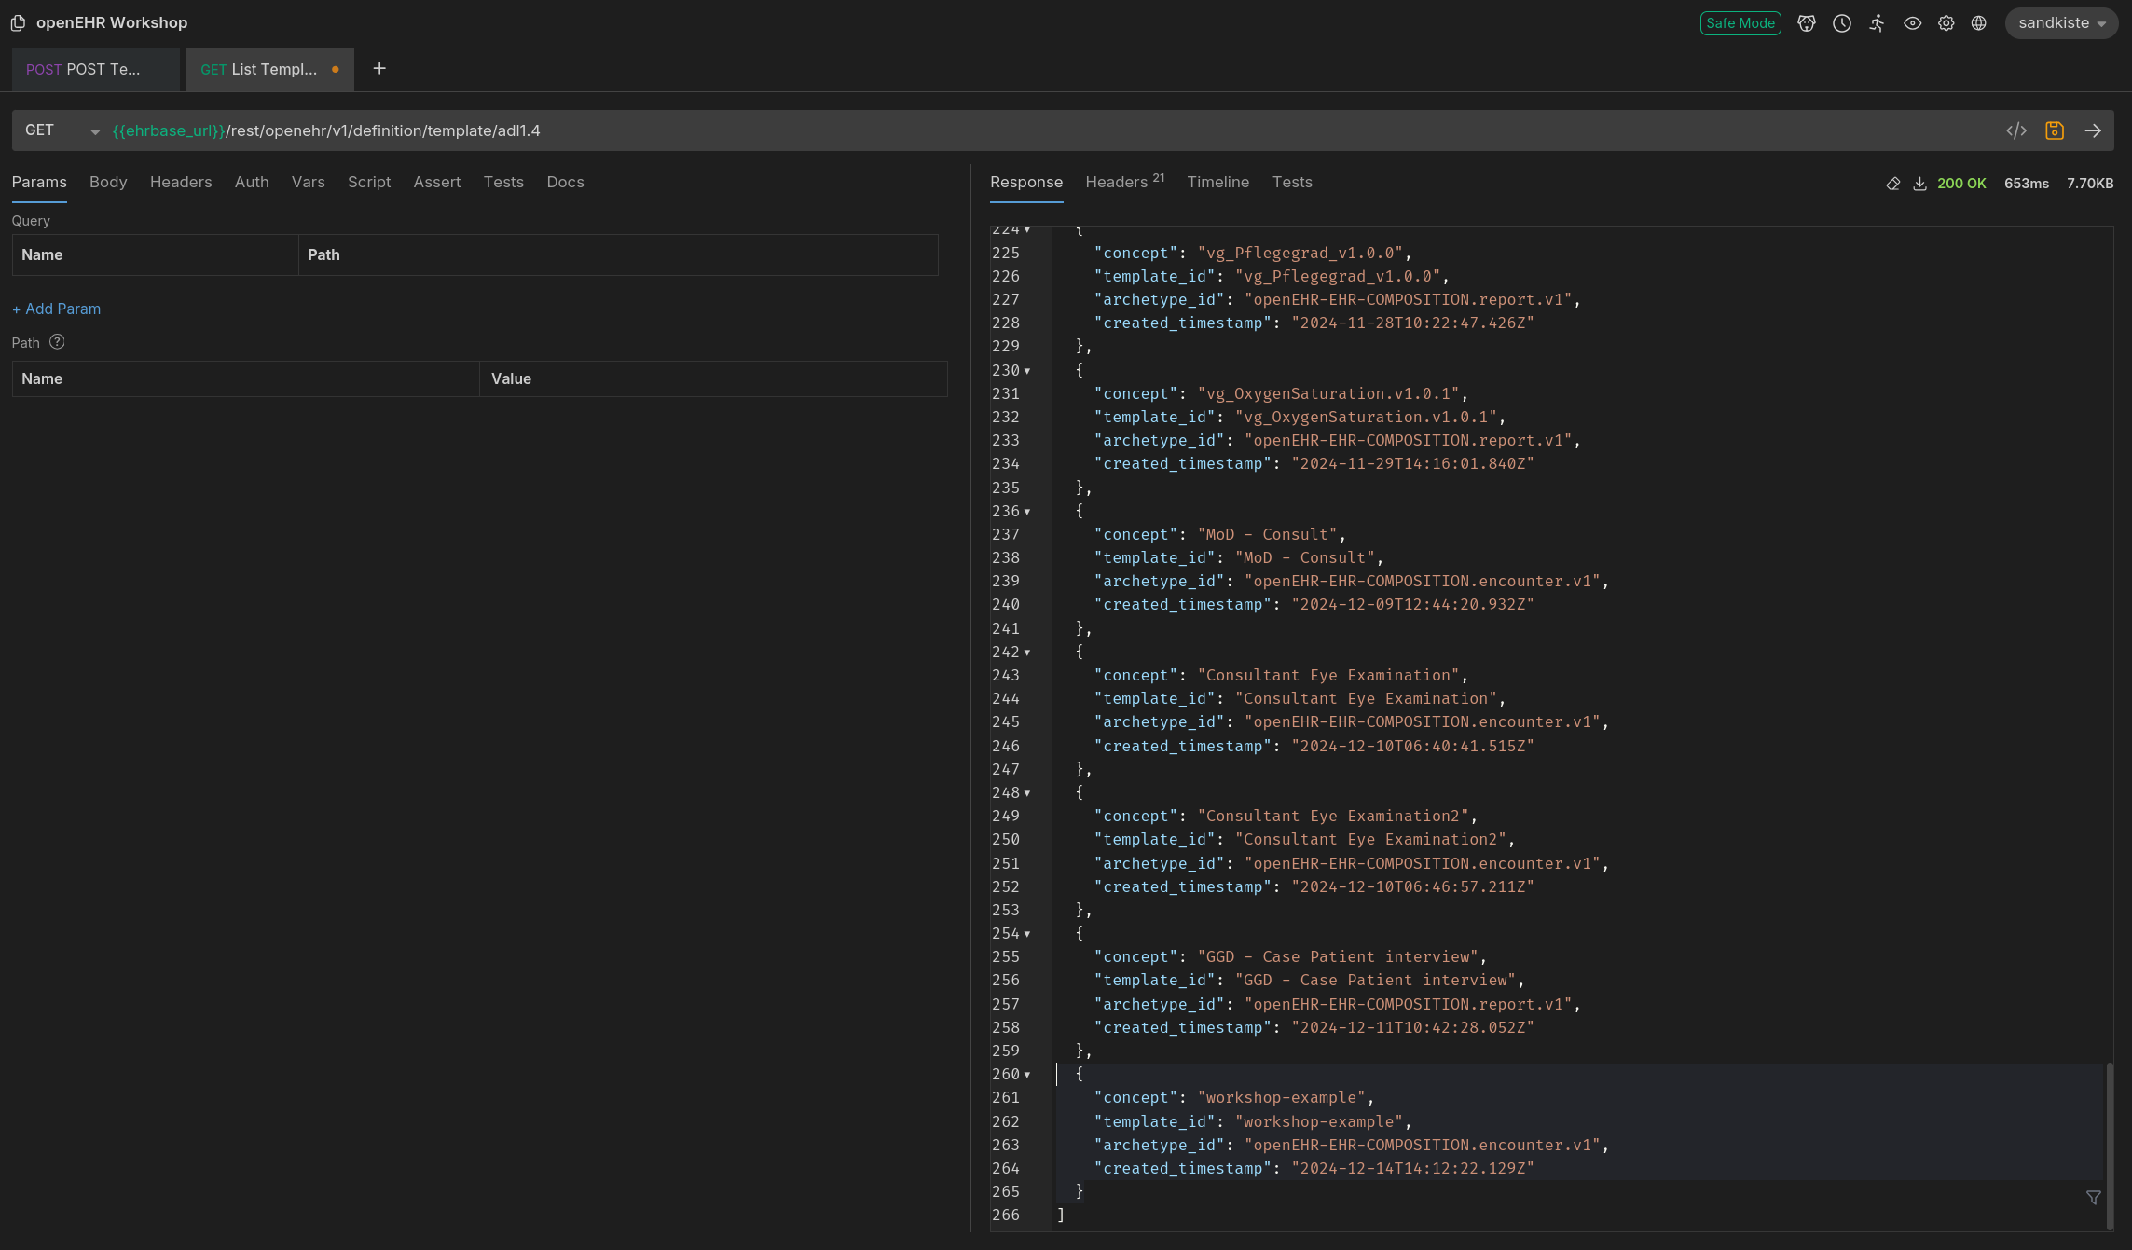Image resolution: width=2132 pixels, height=1250 pixels.
Task: Save request with the orange disk icon
Action: (x=2055, y=130)
